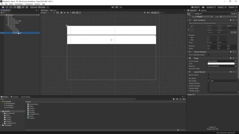Select the Move tool in the toolbar
239x134 pixels.
coord(7,7)
